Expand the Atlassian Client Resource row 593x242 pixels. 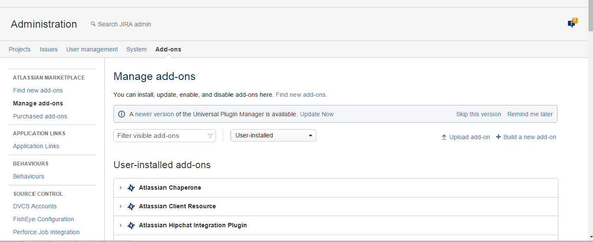(x=121, y=207)
